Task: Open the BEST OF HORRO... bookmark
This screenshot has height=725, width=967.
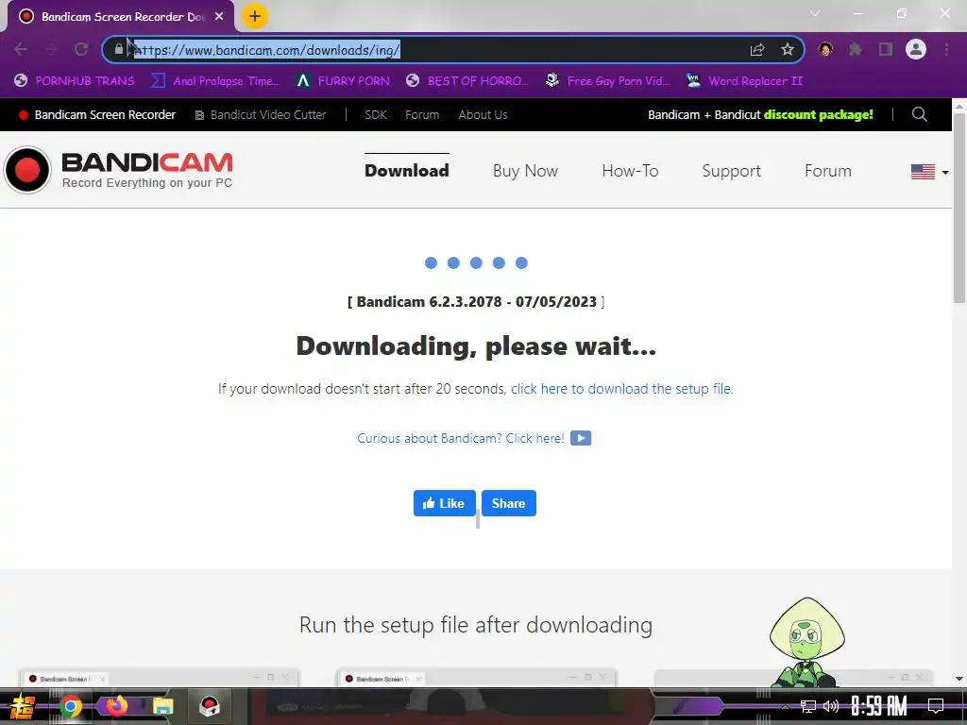Action: point(467,81)
